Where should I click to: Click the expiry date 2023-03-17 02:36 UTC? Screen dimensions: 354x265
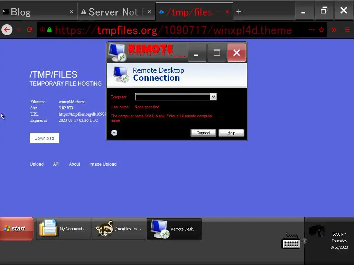[78, 120]
